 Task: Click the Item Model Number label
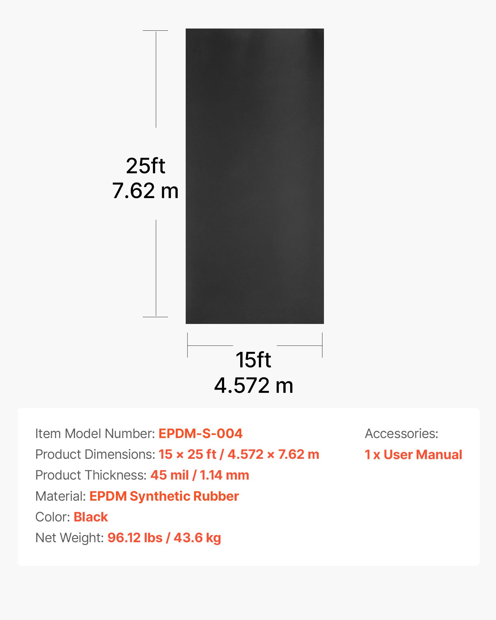pos(95,433)
